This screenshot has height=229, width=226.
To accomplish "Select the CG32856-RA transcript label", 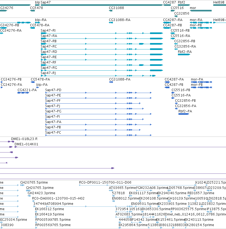I will (185, 46).
